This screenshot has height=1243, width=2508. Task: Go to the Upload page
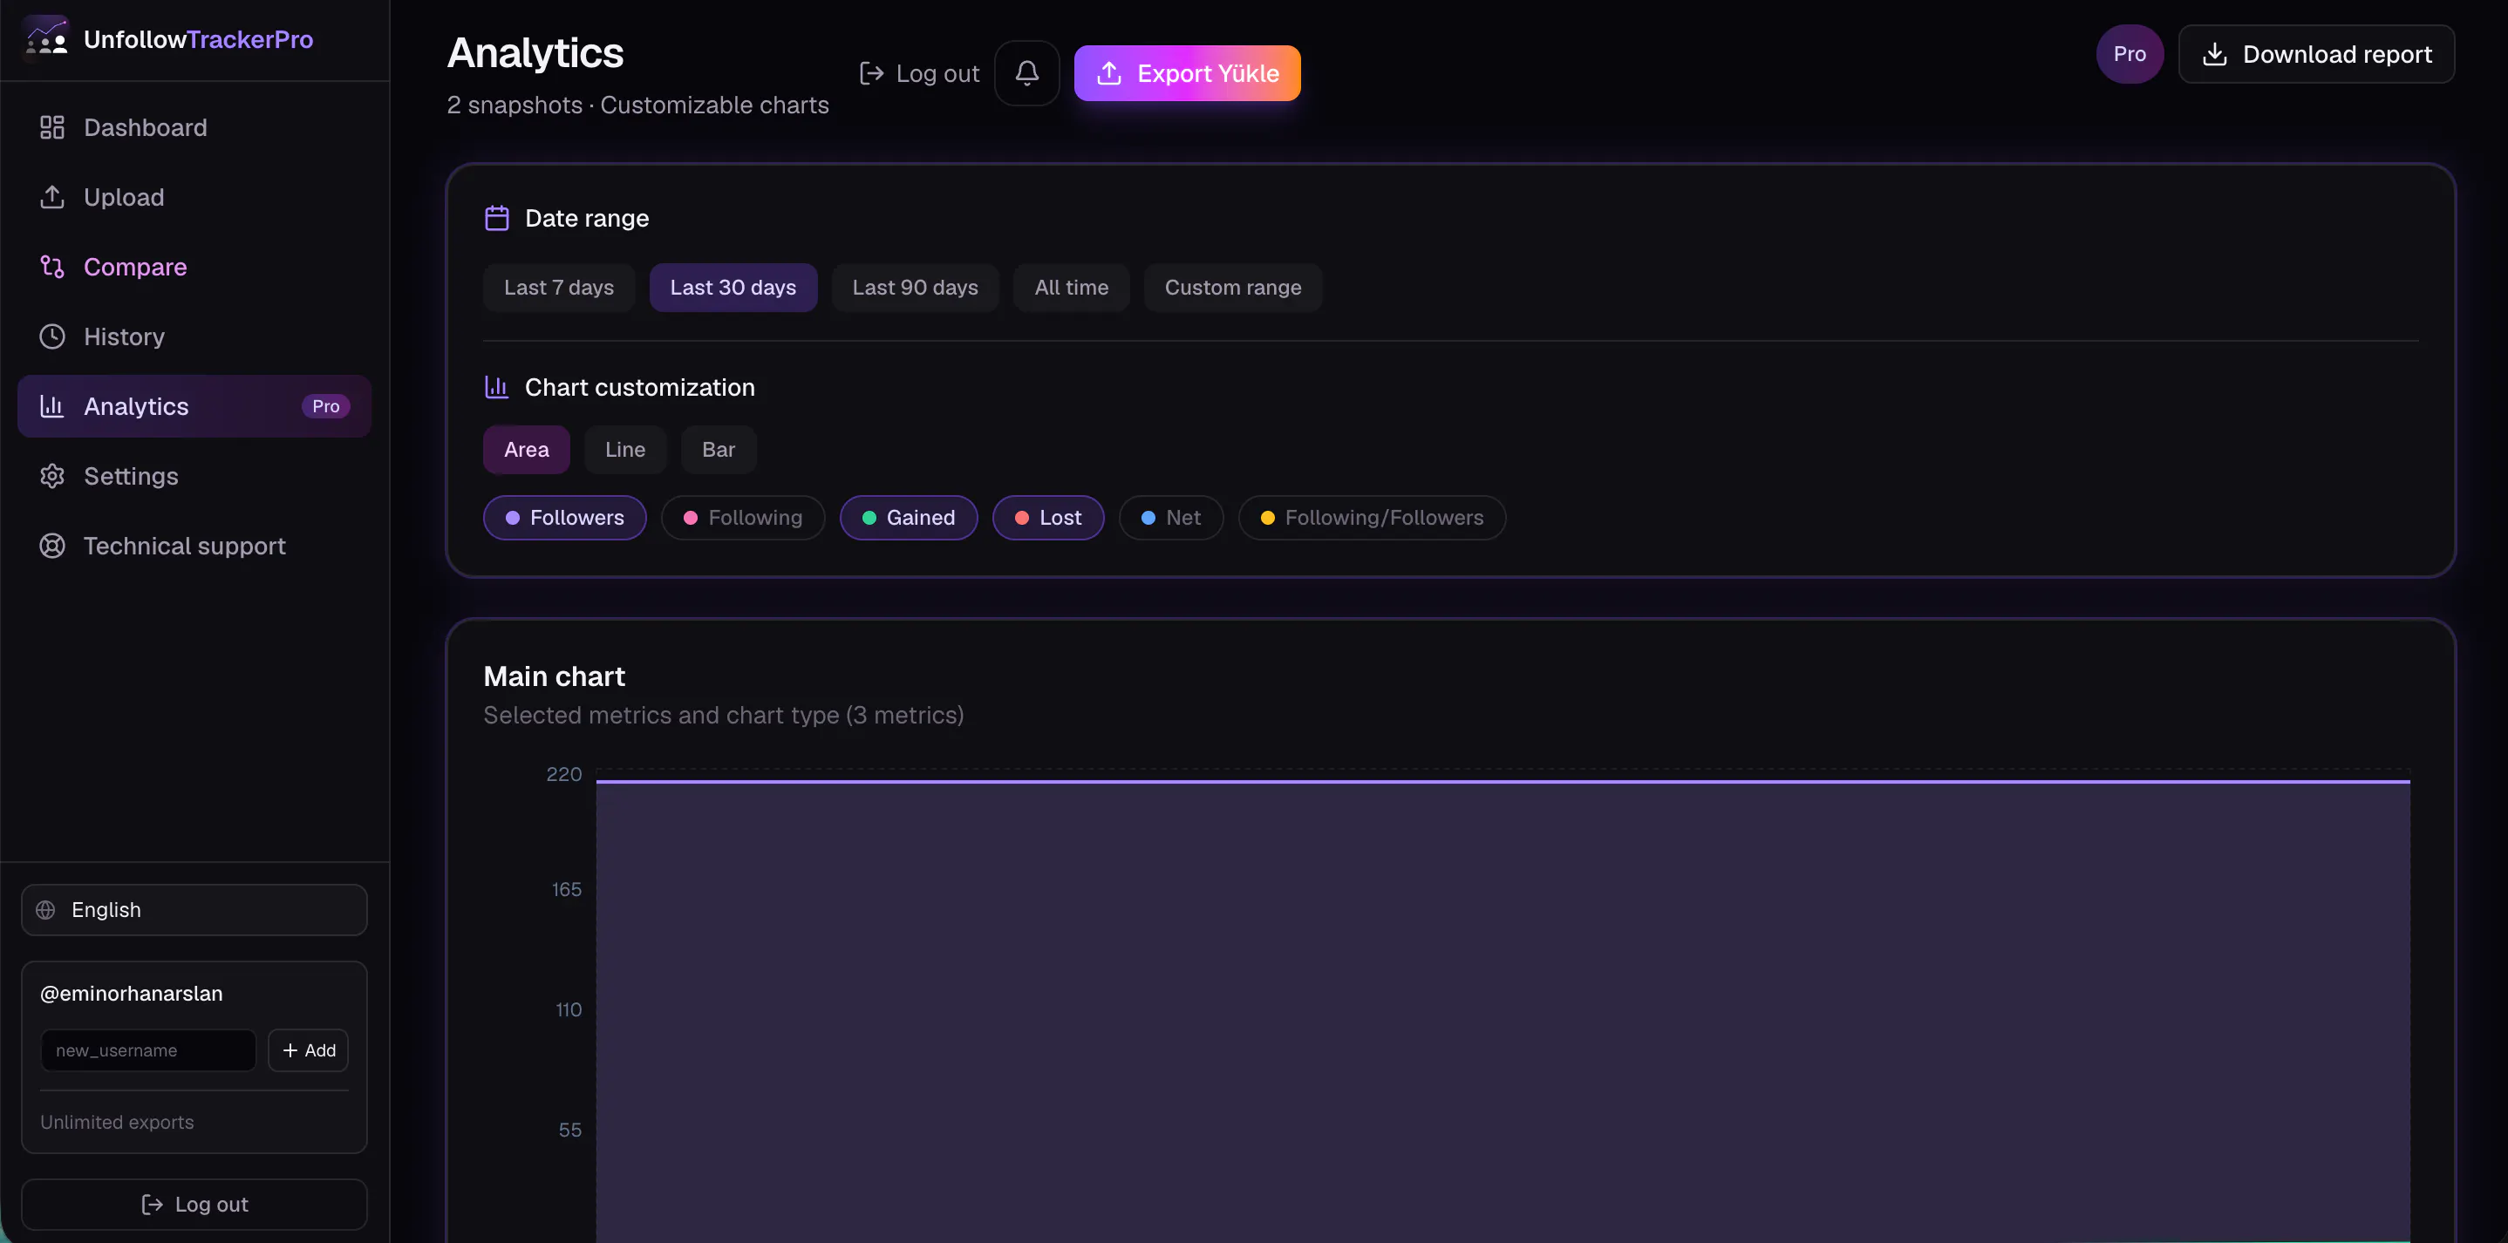coord(194,198)
